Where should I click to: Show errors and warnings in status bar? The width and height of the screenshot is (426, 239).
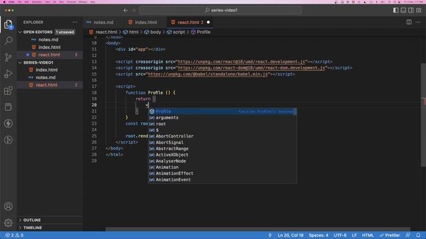click(14, 235)
